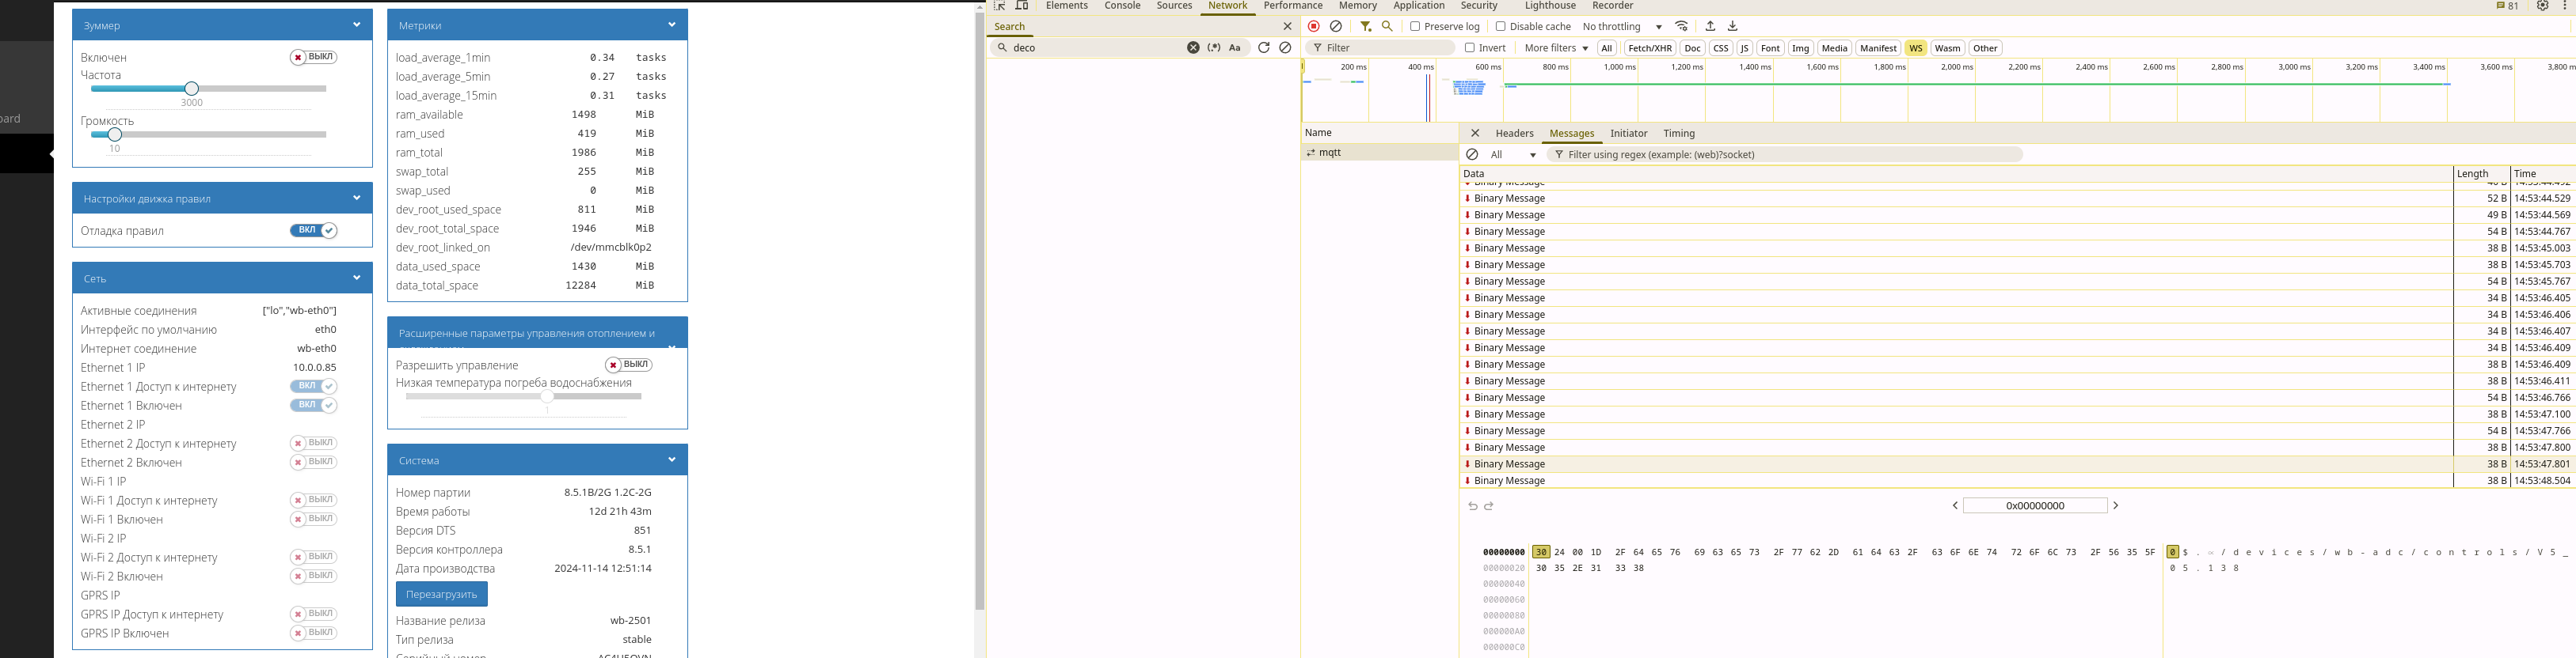Open network search magnifier icon
Image resolution: width=2576 pixels, height=658 pixels.
point(1387,27)
